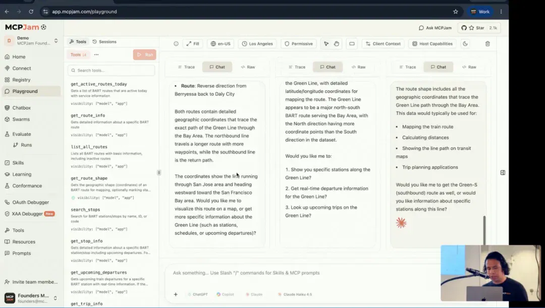Select the search_stops tool
The height and width of the screenshot is (308, 545).
click(x=111, y=219)
